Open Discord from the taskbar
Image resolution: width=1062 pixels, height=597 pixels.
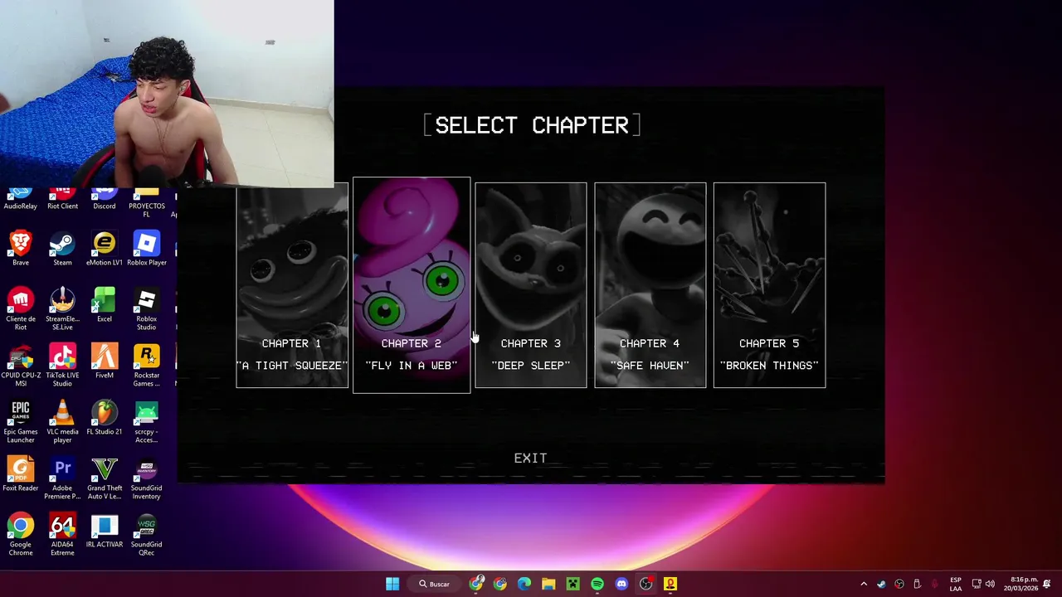tap(621, 584)
